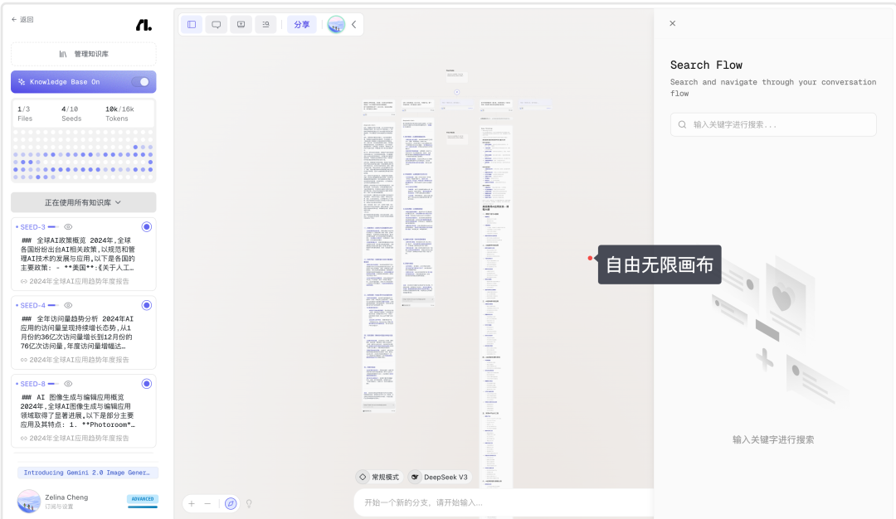Viewport: 896px width, 519px height.
Task: Select the SEED-4 radio button
Action: tap(146, 305)
